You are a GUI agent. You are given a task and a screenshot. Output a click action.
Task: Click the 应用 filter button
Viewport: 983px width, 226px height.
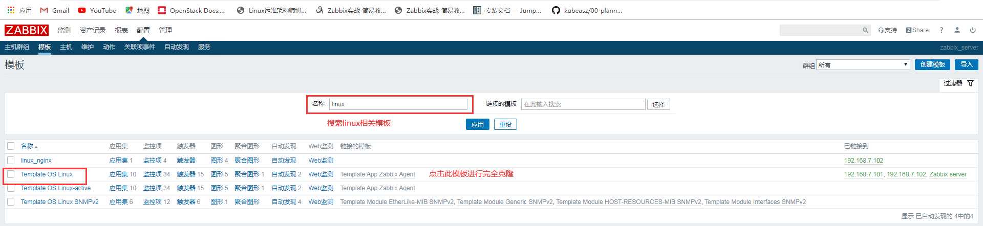(478, 124)
